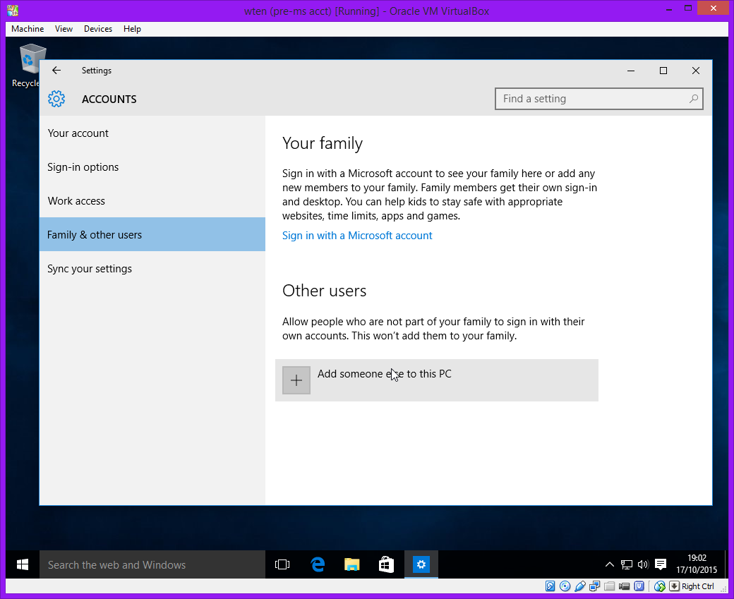This screenshot has width=734, height=599.
Task: Open the VirtualBox View menu
Action: [x=64, y=29]
